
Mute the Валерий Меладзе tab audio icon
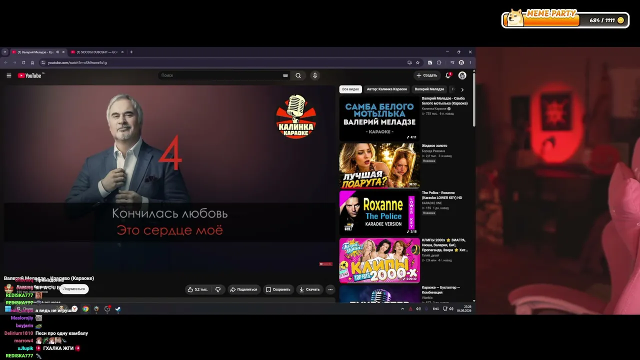click(57, 52)
